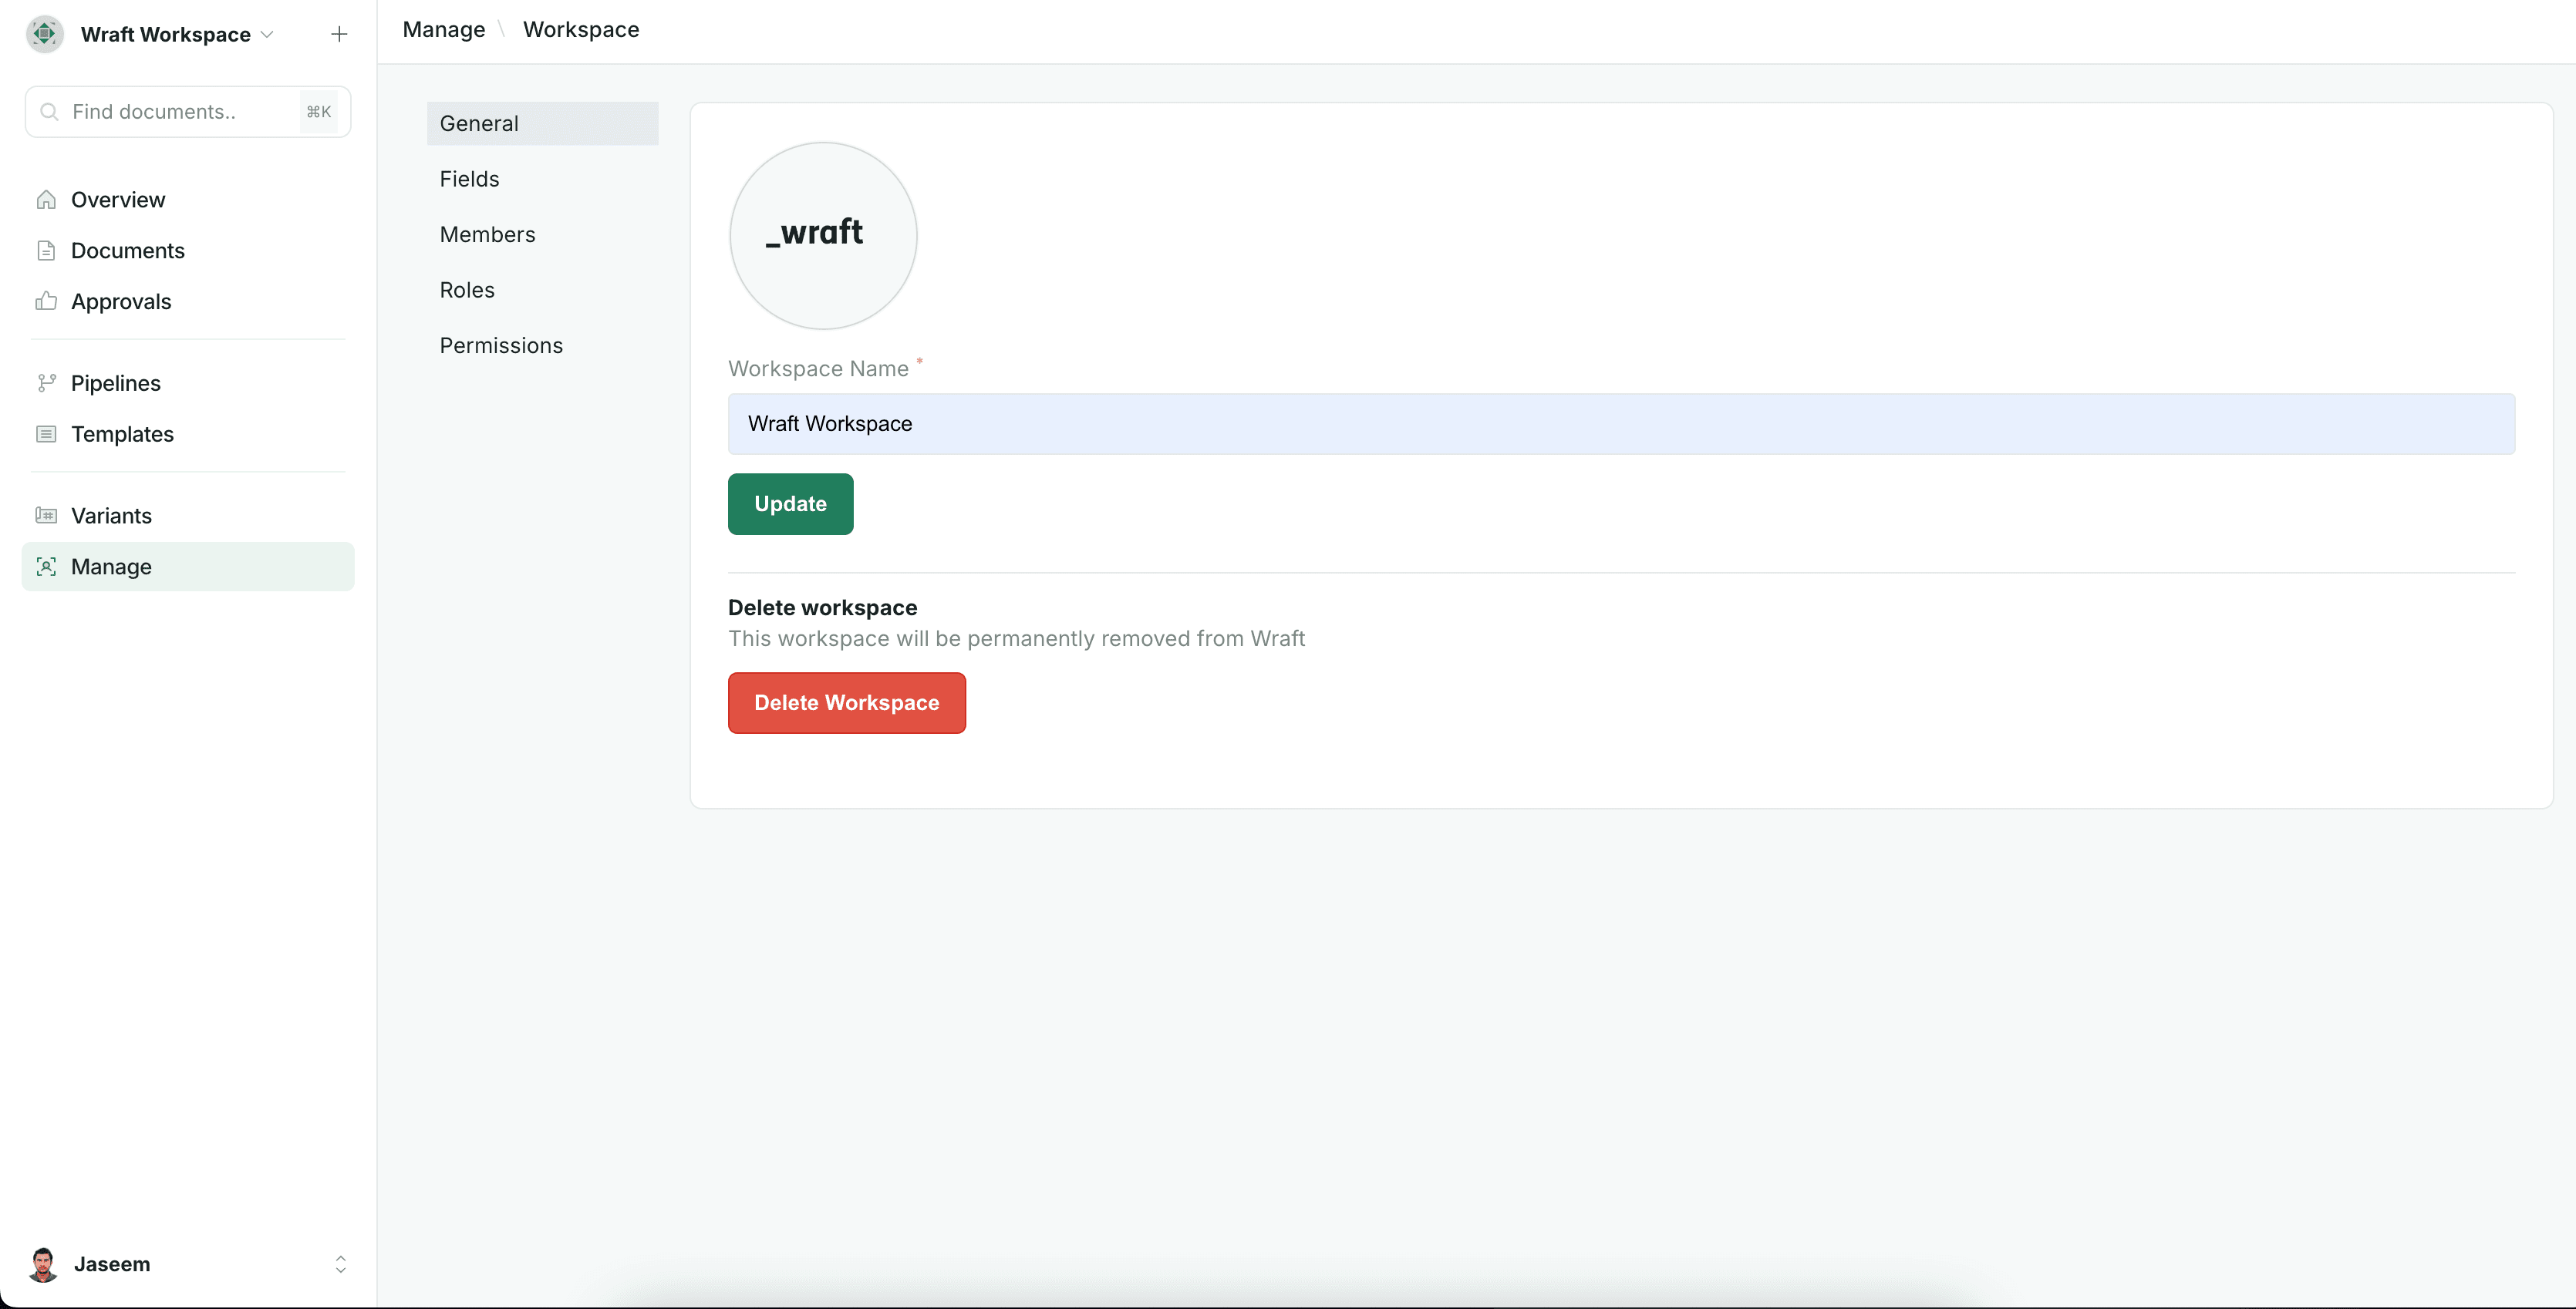Viewport: 2576px width, 1309px height.
Task: Expand the user menu up-down chevron
Action: click(340, 1264)
